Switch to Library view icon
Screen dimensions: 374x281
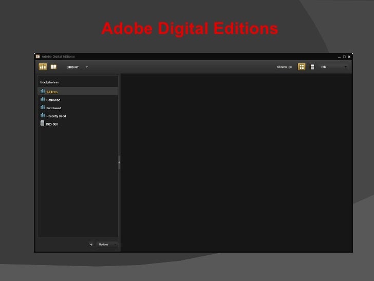pos(43,67)
